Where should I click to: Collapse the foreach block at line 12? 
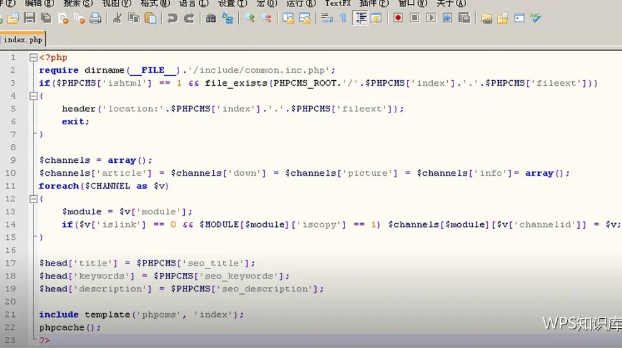(34, 199)
